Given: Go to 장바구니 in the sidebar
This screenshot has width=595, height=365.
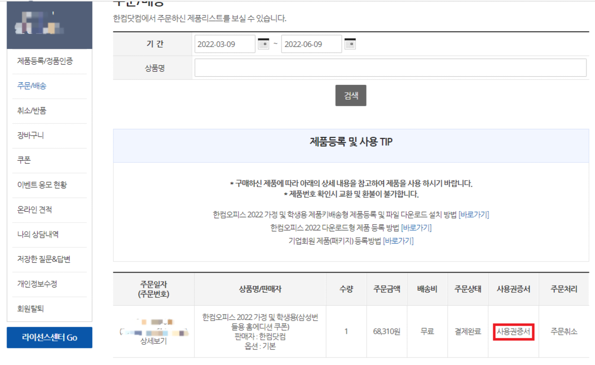Looking at the screenshot, I should coord(30,135).
